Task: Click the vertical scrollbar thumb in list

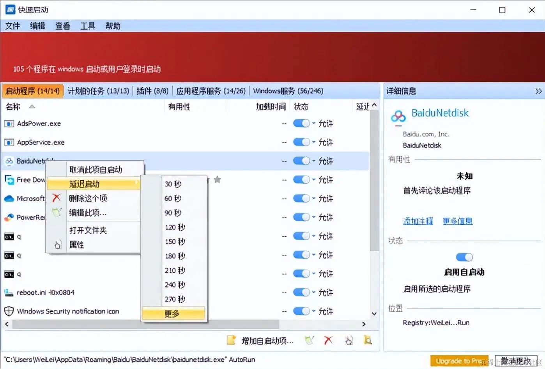Action: coord(374,180)
